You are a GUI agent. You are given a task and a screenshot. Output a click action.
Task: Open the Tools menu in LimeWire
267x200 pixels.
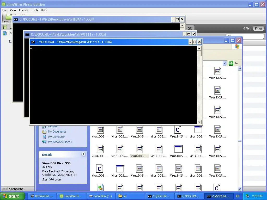click(x=35, y=10)
